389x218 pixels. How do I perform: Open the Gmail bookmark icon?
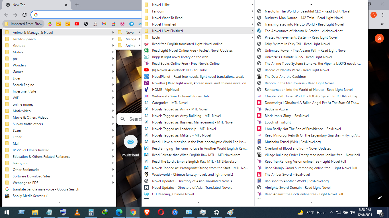pos(104,24)
